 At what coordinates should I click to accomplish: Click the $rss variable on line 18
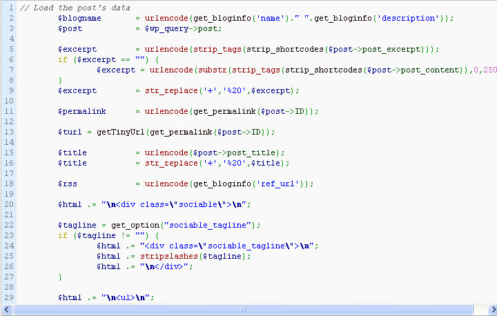[x=68, y=184]
